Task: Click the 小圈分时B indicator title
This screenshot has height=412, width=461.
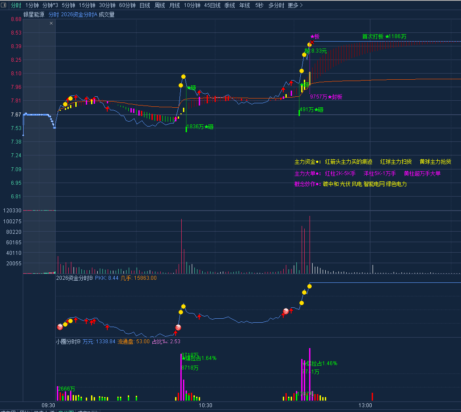Action: [x=68, y=341]
